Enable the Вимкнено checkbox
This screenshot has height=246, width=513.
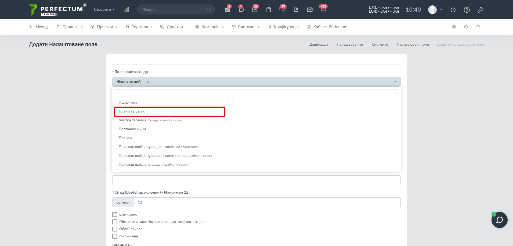(x=115, y=215)
